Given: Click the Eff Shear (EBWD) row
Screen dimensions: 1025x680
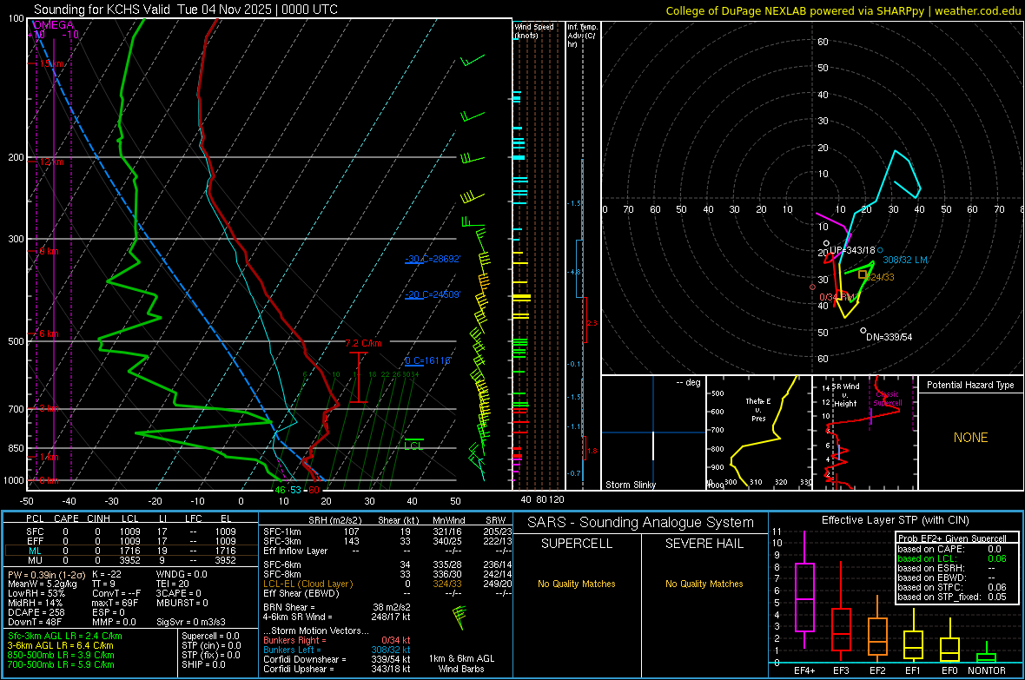Looking at the screenshot, I should (x=387, y=593).
